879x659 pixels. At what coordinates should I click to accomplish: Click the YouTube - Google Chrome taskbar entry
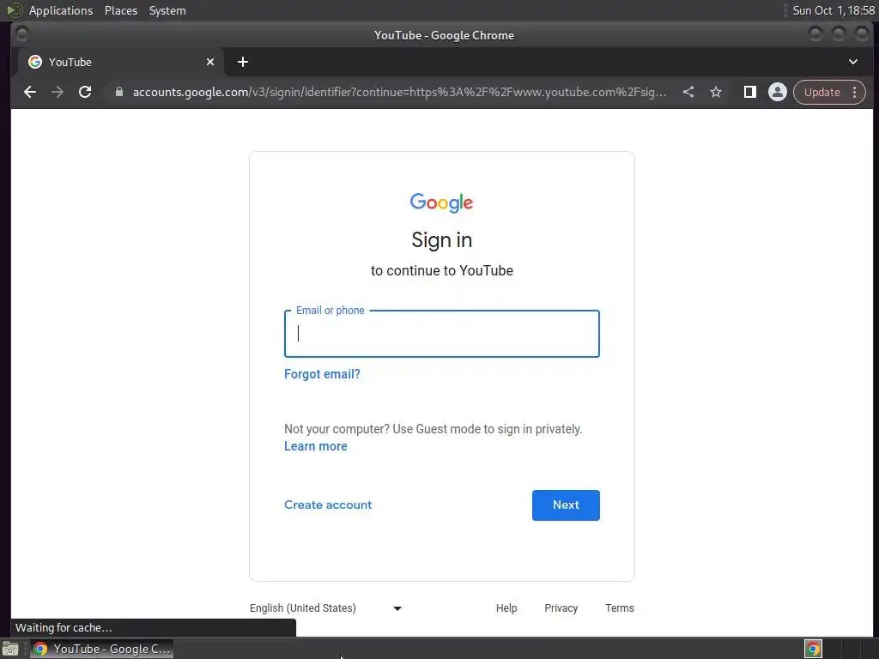[x=101, y=649]
